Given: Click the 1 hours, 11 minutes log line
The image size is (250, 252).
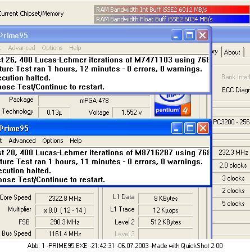Looking at the screenshot, I should 101,161.
